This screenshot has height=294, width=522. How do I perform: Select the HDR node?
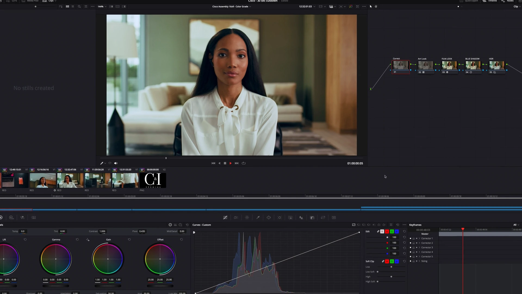[x=497, y=67]
